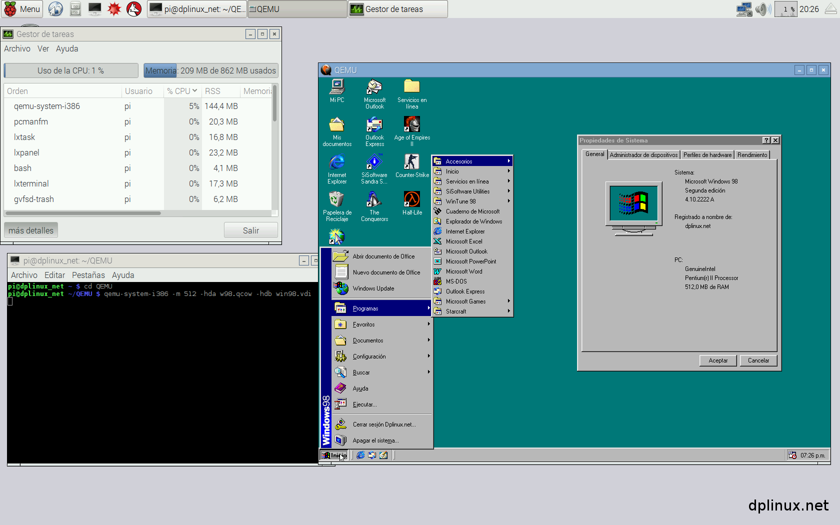This screenshot has height=525, width=840.
Task: Open Archivo menu in Gestor de tareas
Action: tap(17, 48)
